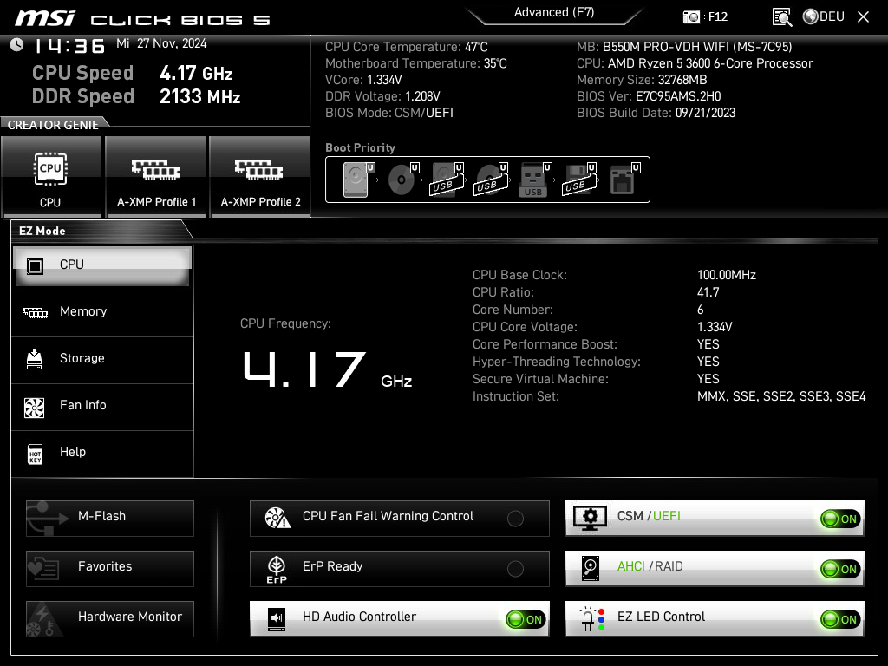Toggle the ErP Ready switch

coord(515,569)
